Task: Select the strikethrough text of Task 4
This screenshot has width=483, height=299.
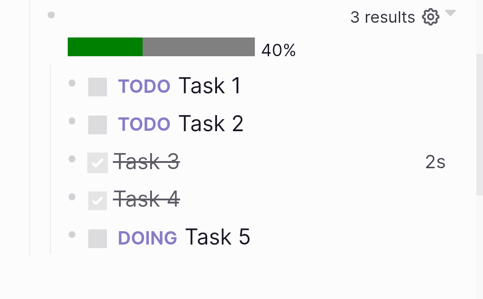Action: pos(147,199)
